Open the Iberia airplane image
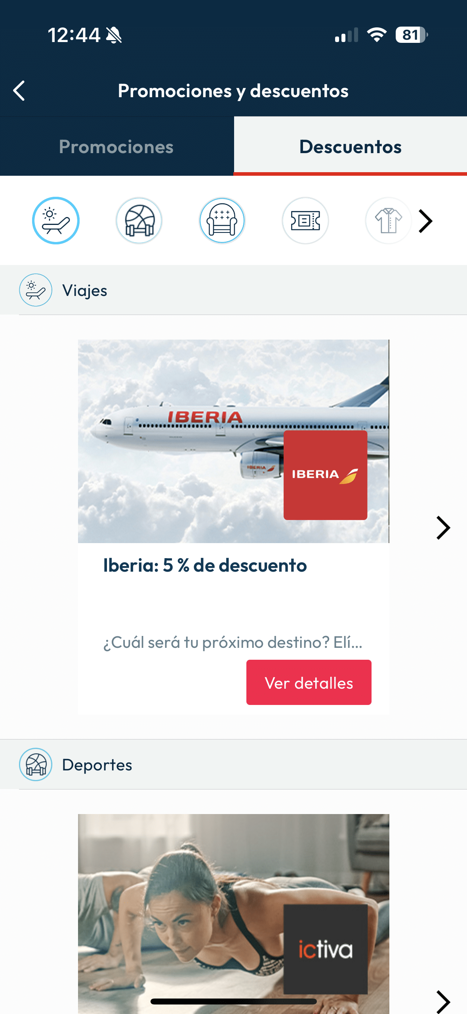Image resolution: width=467 pixels, height=1014 pixels. [234, 441]
